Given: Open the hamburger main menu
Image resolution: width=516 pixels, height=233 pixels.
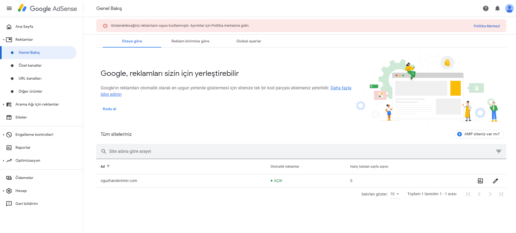Looking at the screenshot, I should (9, 8).
